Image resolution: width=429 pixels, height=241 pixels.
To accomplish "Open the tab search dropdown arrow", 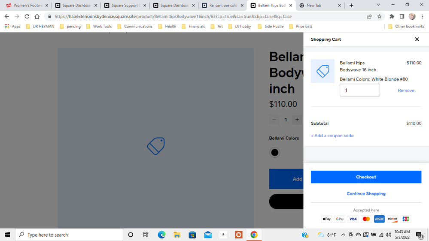I will point(378,5).
